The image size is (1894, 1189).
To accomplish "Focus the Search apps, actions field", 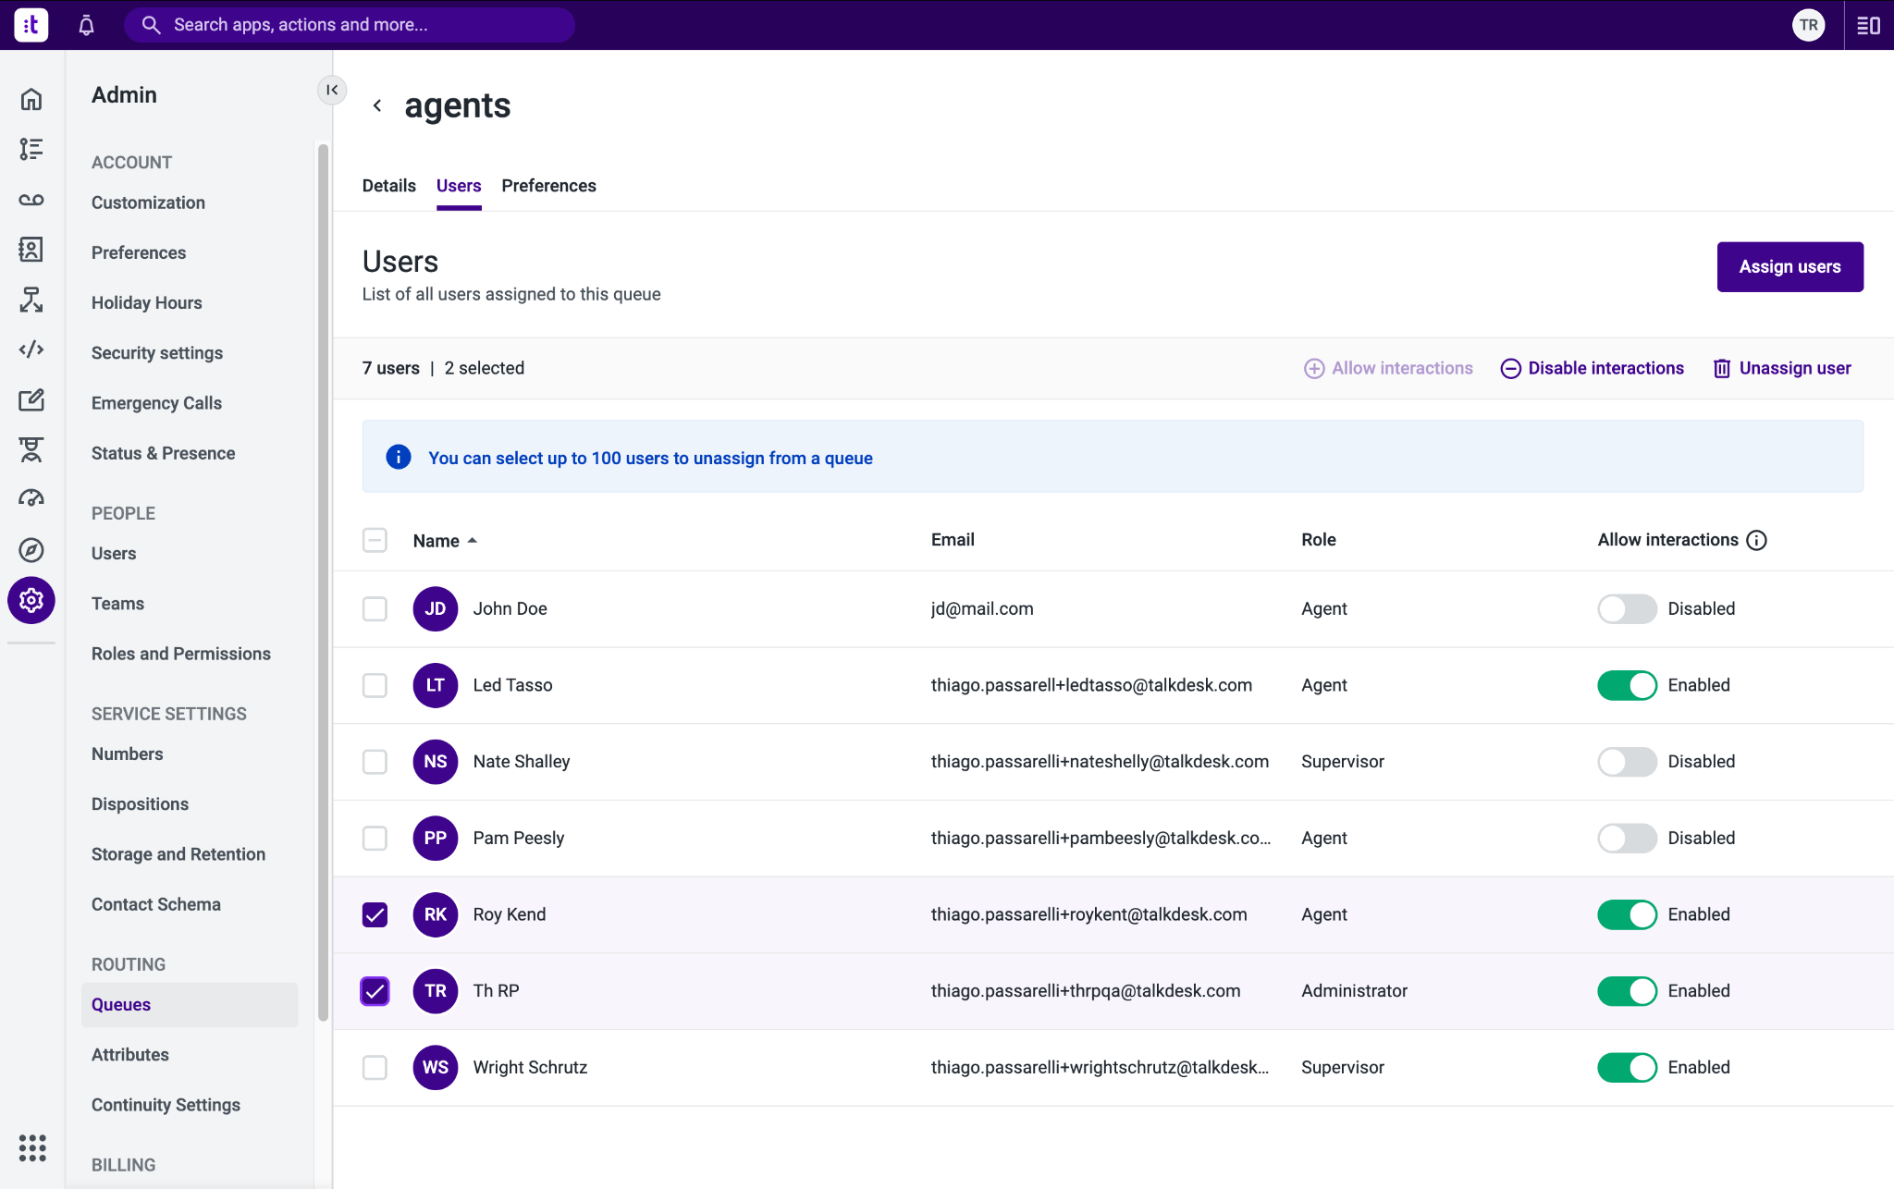I will (350, 25).
